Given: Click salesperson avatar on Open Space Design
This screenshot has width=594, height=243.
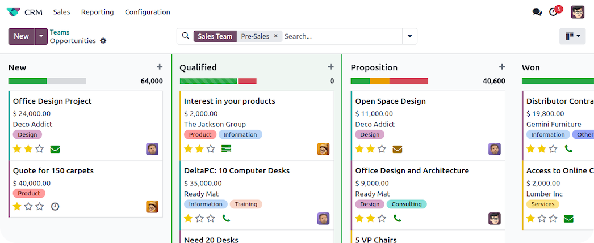Looking at the screenshot, I should pyautogui.click(x=495, y=149).
